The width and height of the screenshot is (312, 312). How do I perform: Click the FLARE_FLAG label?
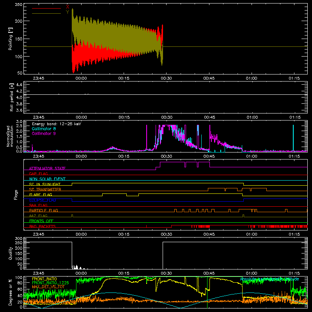pos(41,195)
